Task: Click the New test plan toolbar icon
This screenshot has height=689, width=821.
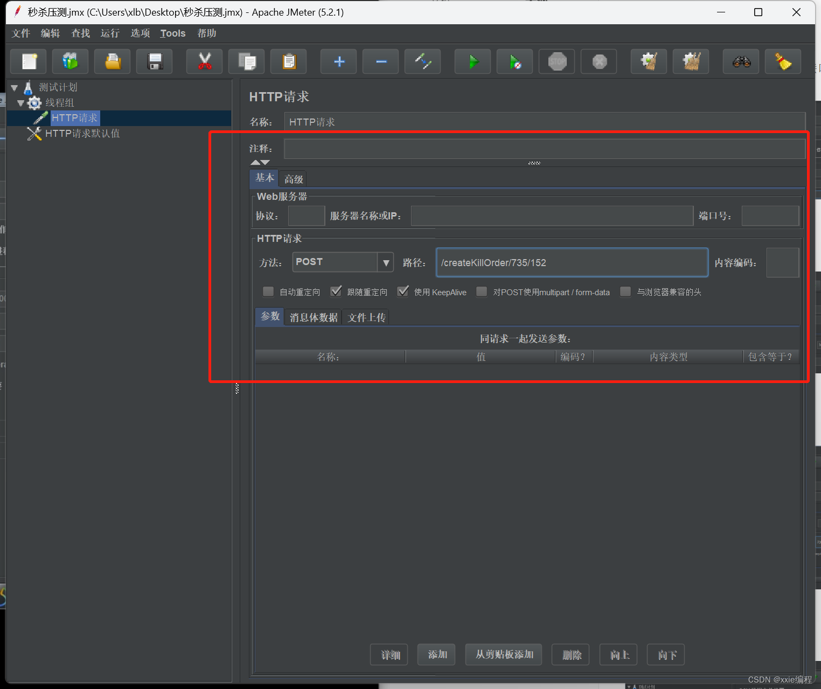Action: point(29,61)
